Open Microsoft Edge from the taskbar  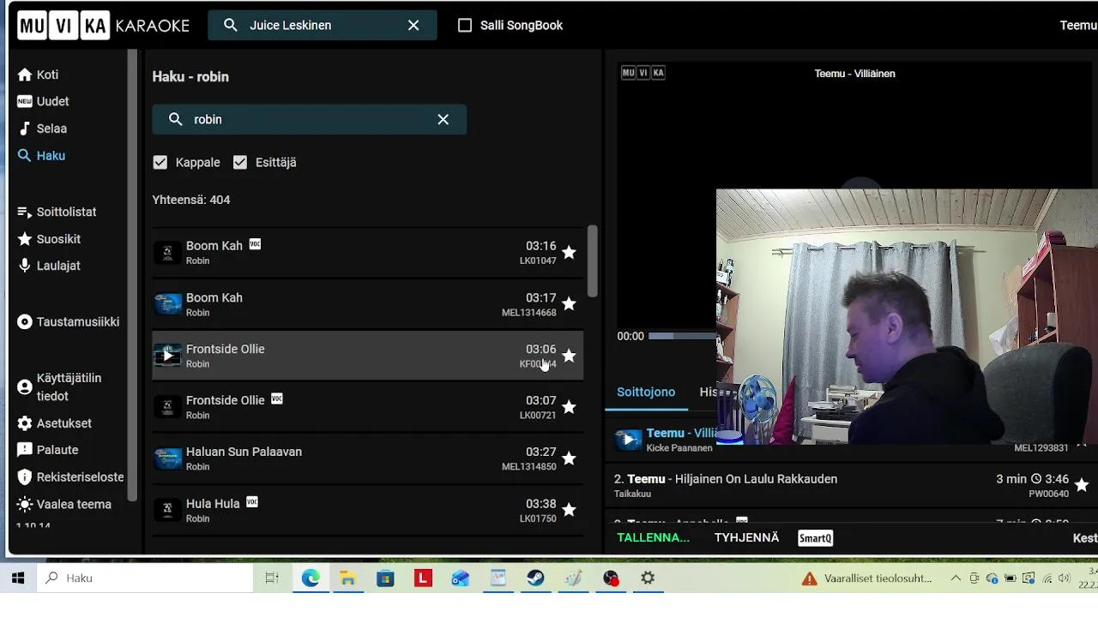click(x=311, y=578)
